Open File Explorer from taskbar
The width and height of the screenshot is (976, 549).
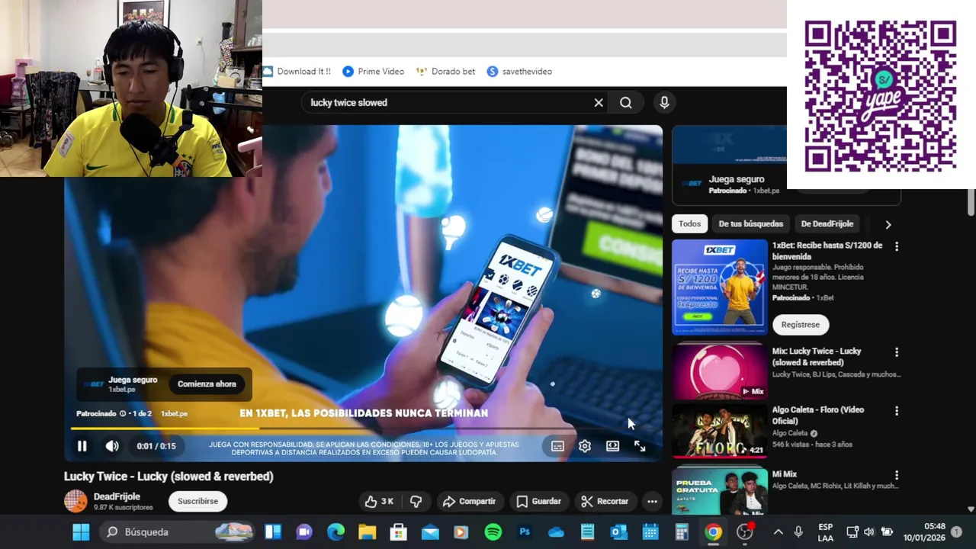tap(367, 531)
